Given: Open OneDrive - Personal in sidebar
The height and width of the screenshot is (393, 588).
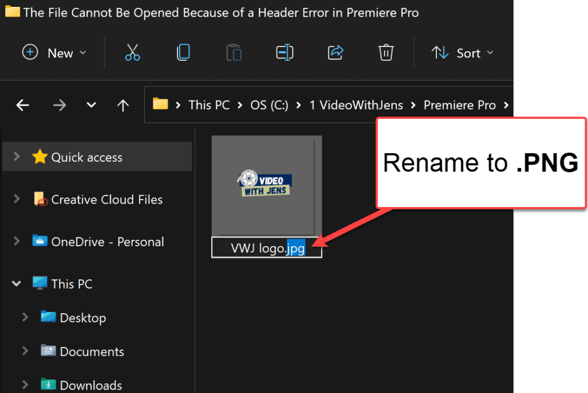Looking at the screenshot, I should pos(107,242).
